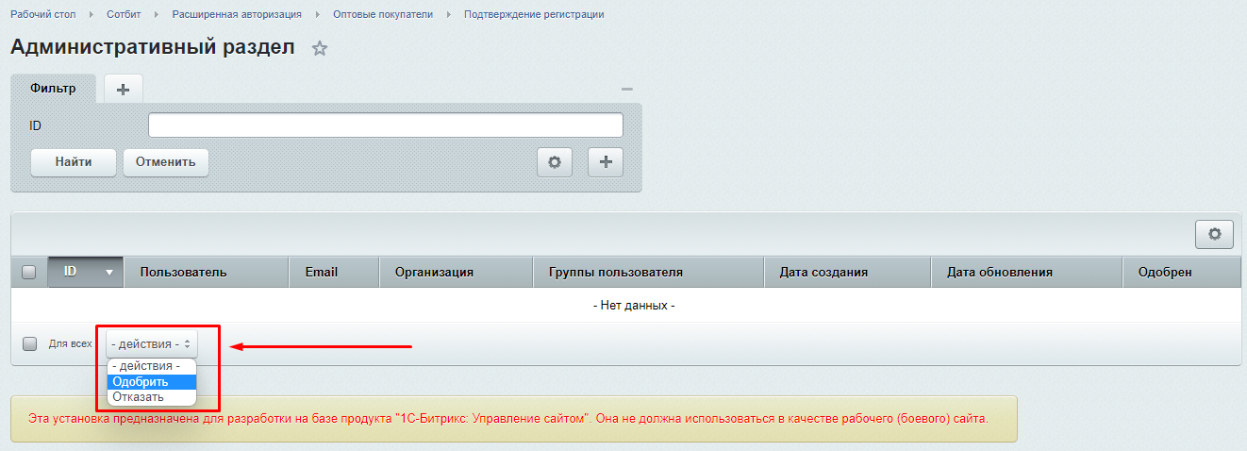Image resolution: width=1247 pixels, height=451 pixels.
Task: Focus the ID filter input field
Action: click(386, 125)
